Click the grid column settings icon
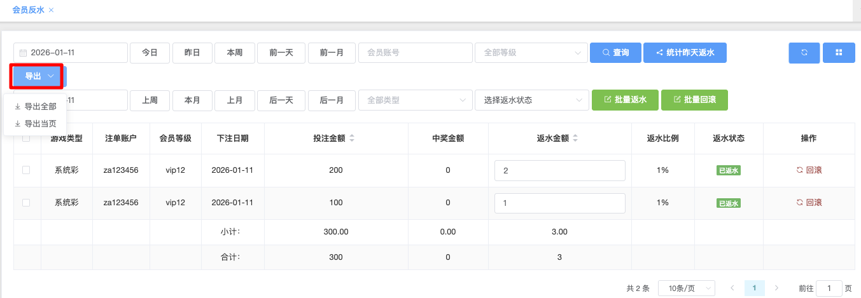 838,53
